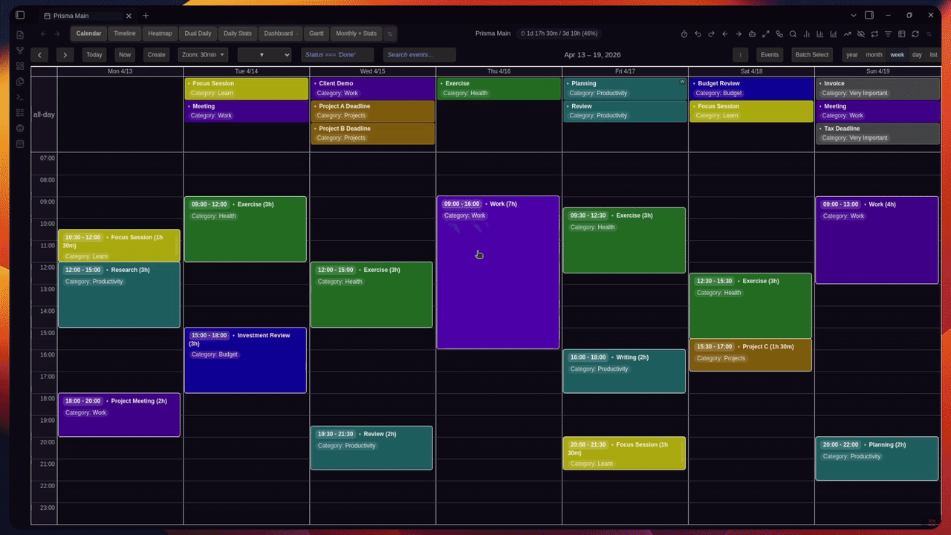Click the Now button
951x535 pixels.
(x=125, y=55)
